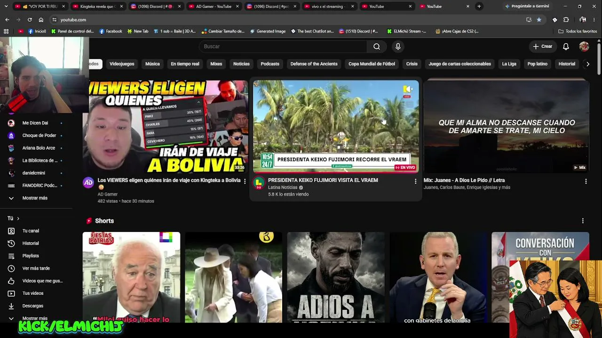Close the AD Gamer - YouTube tab
The height and width of the screenshot is (338, 602).
pyautogui.click(x=237, y=7)
